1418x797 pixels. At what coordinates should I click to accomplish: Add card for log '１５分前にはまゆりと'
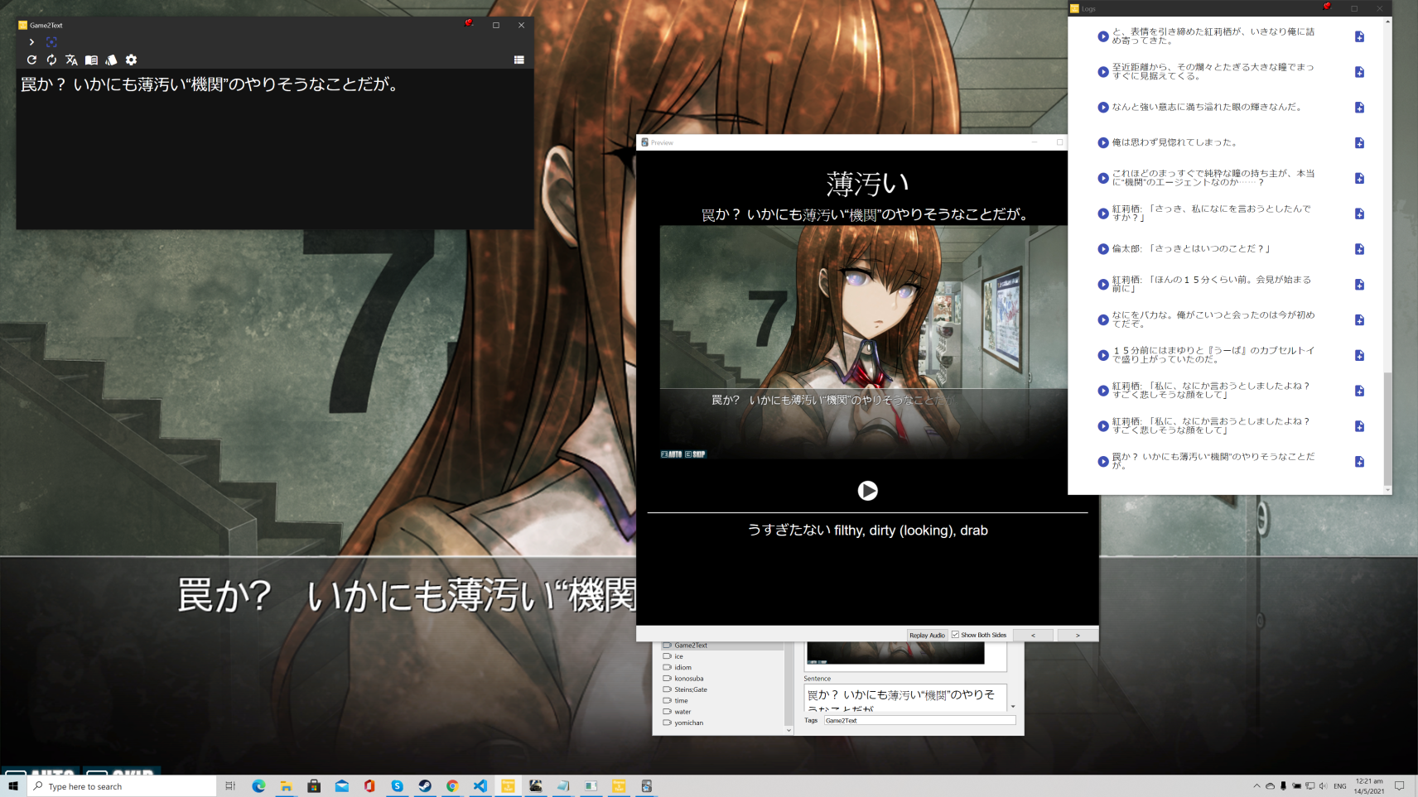pos(1359,355)
